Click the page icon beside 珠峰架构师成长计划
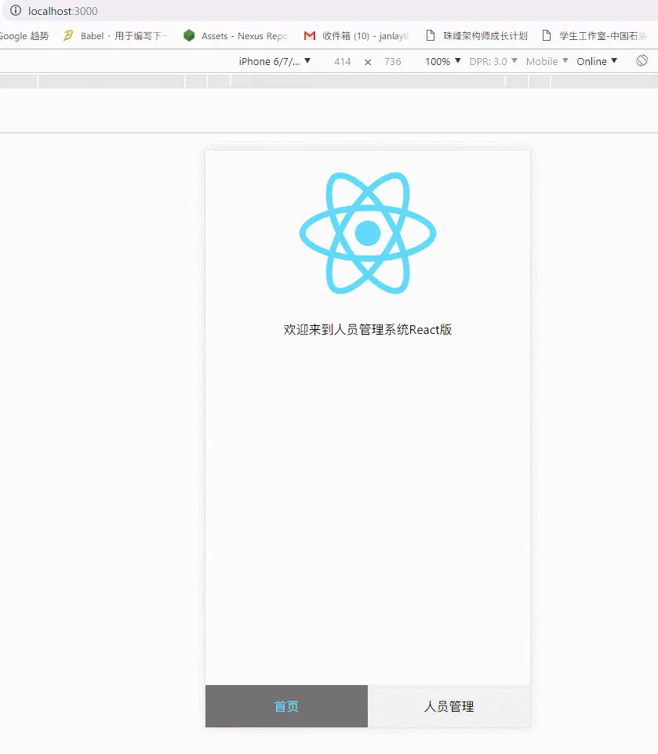 point(431,35)
